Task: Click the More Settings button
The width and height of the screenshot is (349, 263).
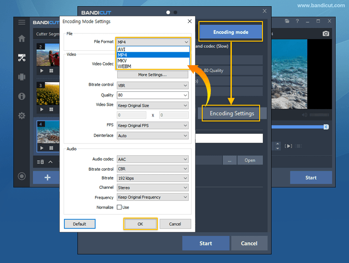Action: [153, 75]
